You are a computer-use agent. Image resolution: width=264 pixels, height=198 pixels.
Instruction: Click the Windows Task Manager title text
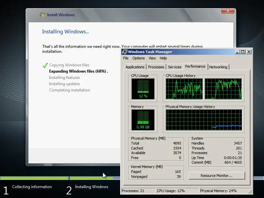150,52
